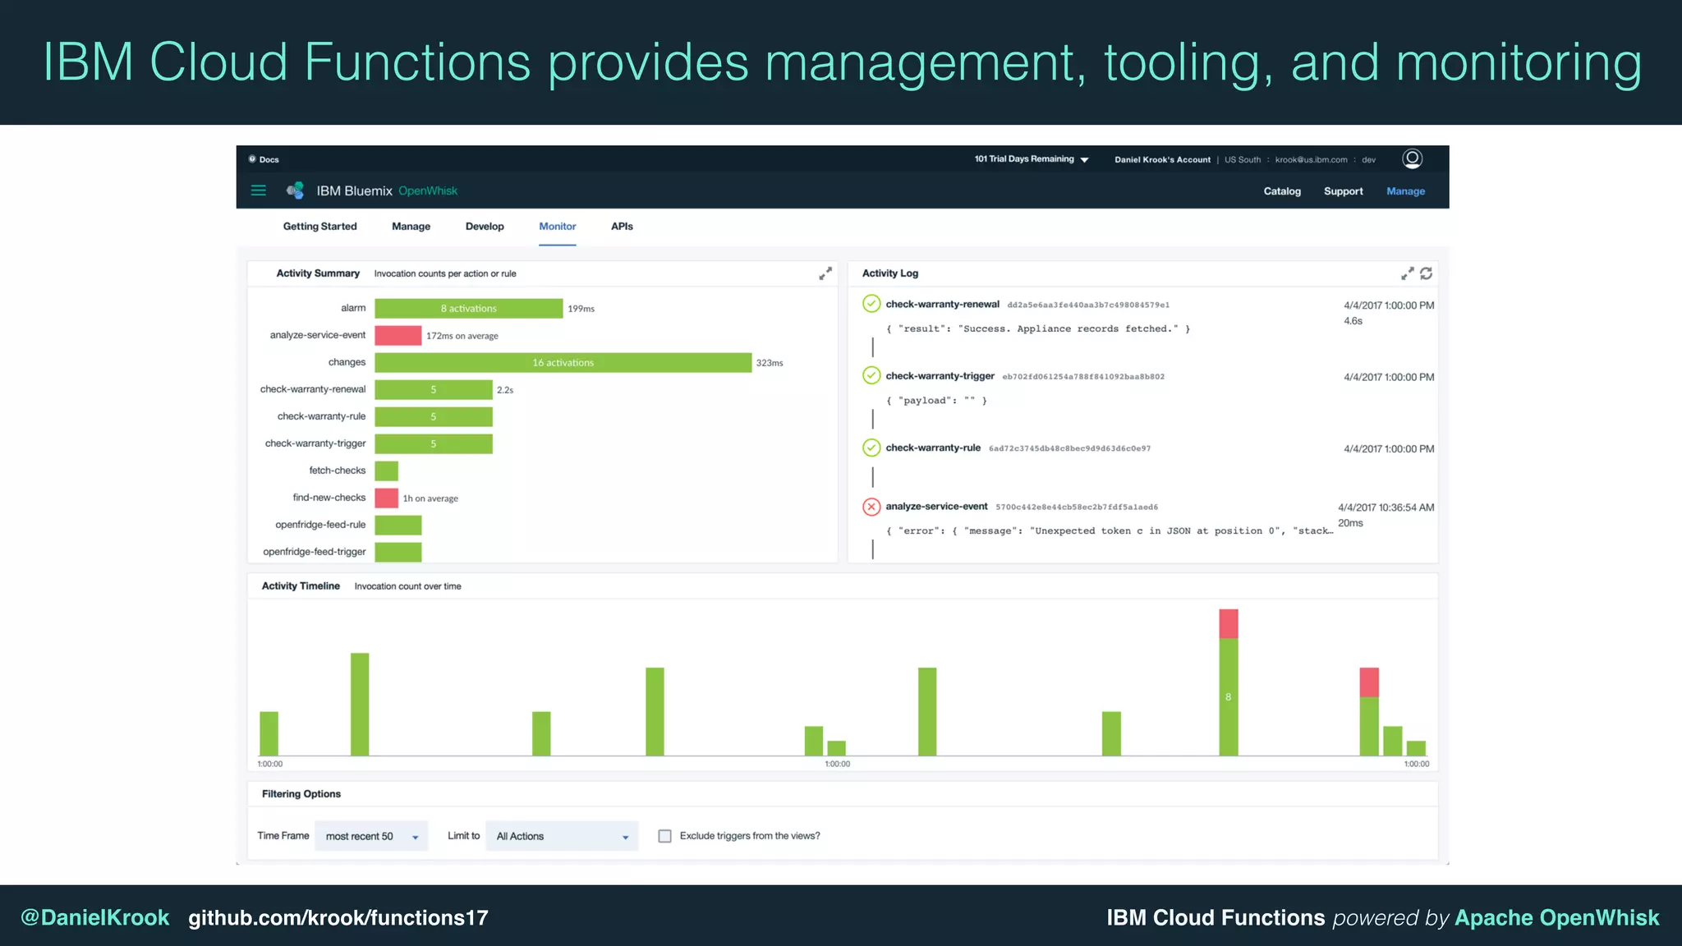Click the red top of timeline bar 8
This screenshot has height=946, width=1682.
pyautogui.click(x=1228, y=623)
